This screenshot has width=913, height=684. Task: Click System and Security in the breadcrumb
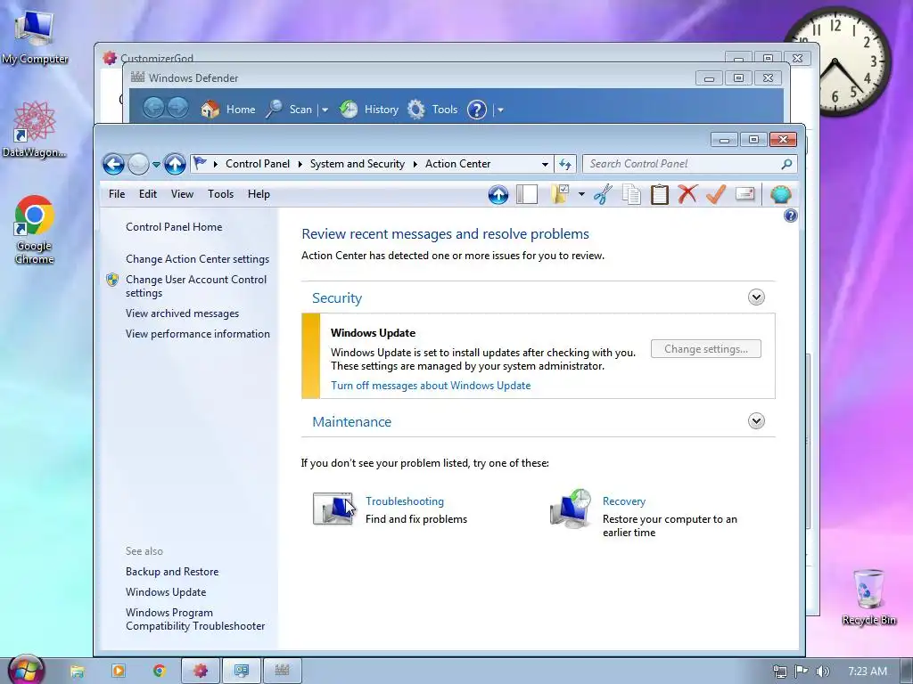[357, 164]
